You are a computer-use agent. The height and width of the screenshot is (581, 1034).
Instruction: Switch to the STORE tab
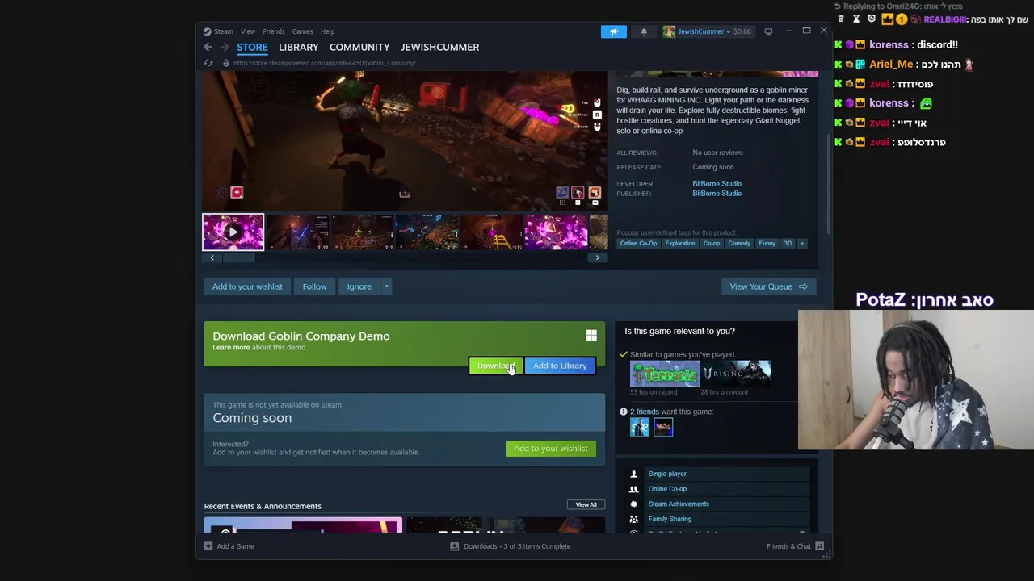(x=252, y=47)
